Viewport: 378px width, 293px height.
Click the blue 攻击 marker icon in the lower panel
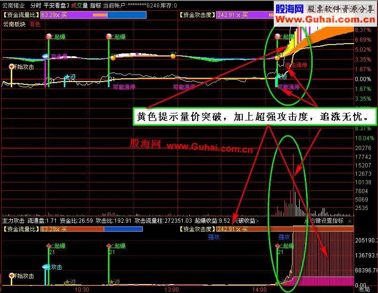46,267
